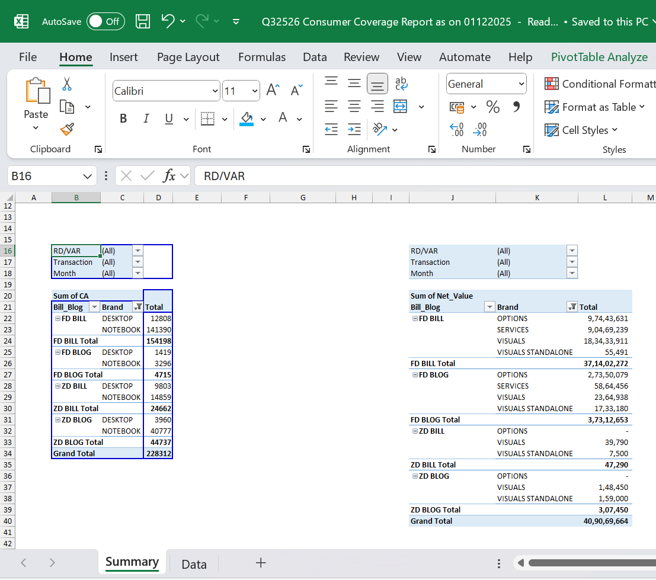
Task: Click the Format Painter brush icon
Action: [67, 129]
